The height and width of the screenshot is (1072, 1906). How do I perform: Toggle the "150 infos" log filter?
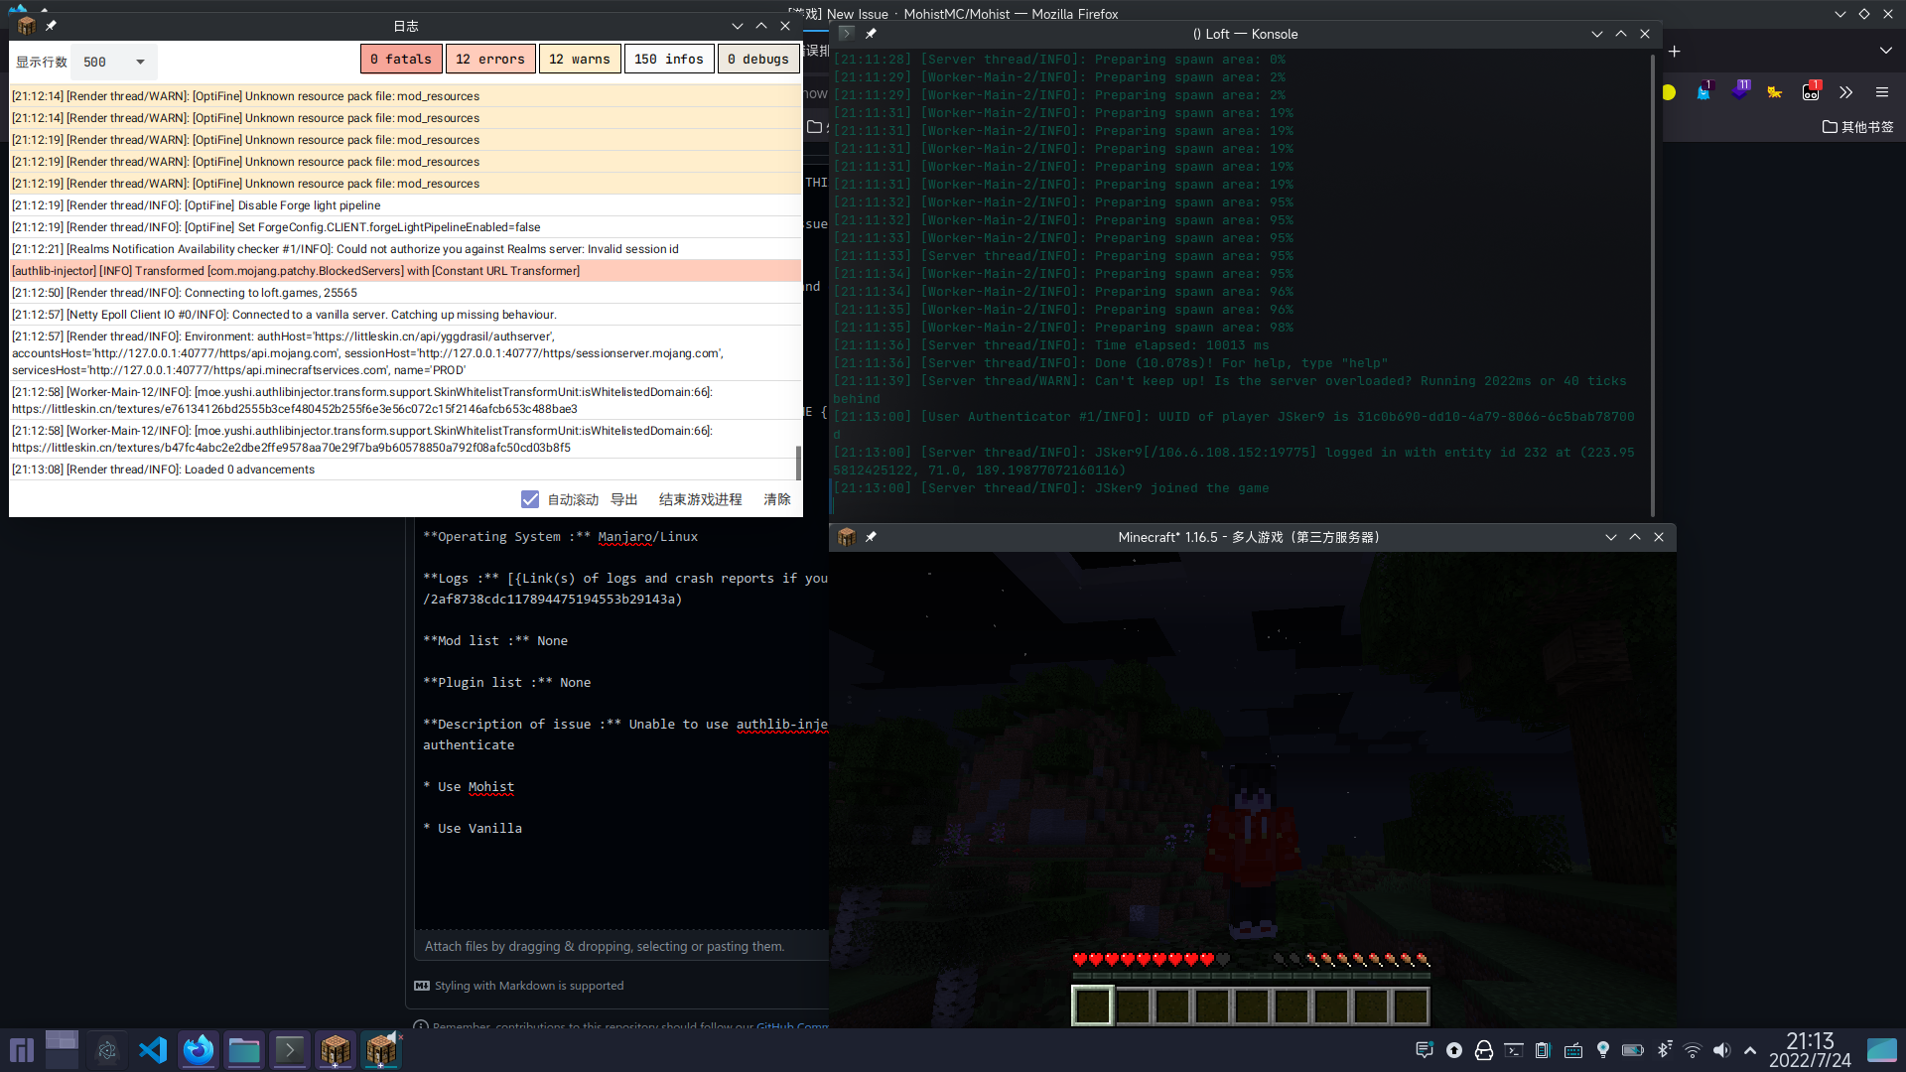(x=669, y=59)
